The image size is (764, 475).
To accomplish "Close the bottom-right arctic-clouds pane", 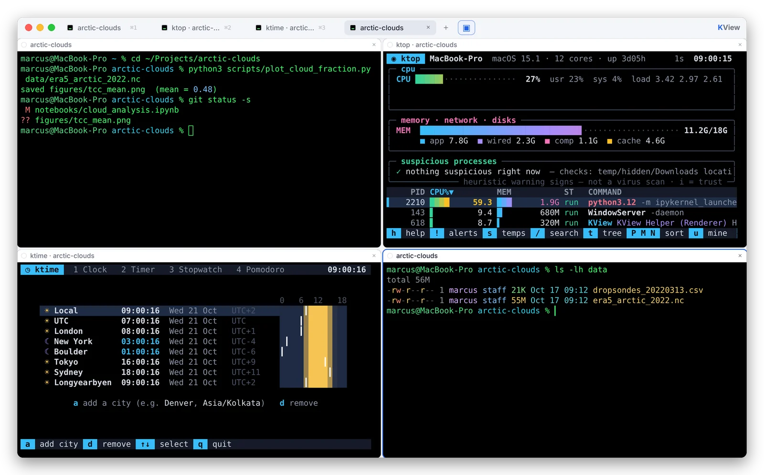I will pos(740,256).
